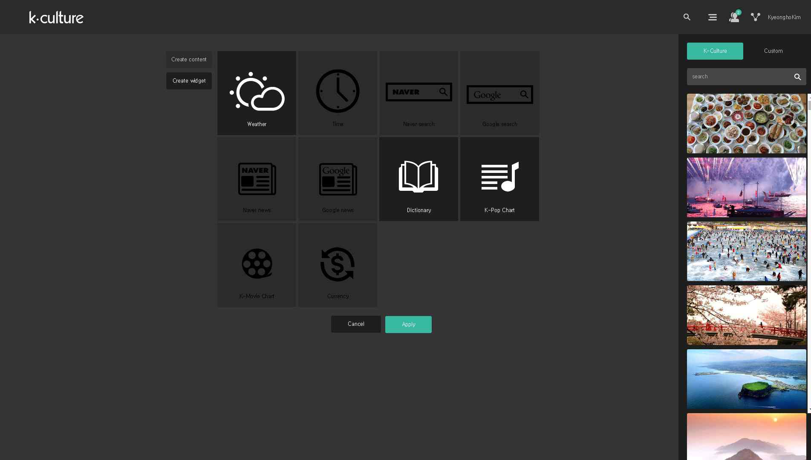The width and height of the screenshot is (811, 460).
Task: Choose the K-Movie Chart film reel widget
Action: coord(257,265)
